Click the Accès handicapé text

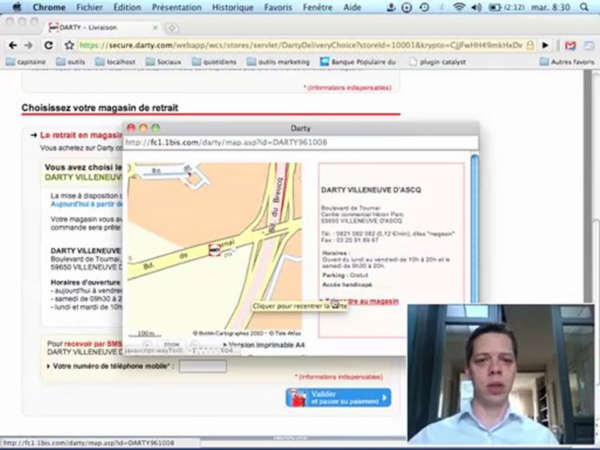(x=347, y=285)
